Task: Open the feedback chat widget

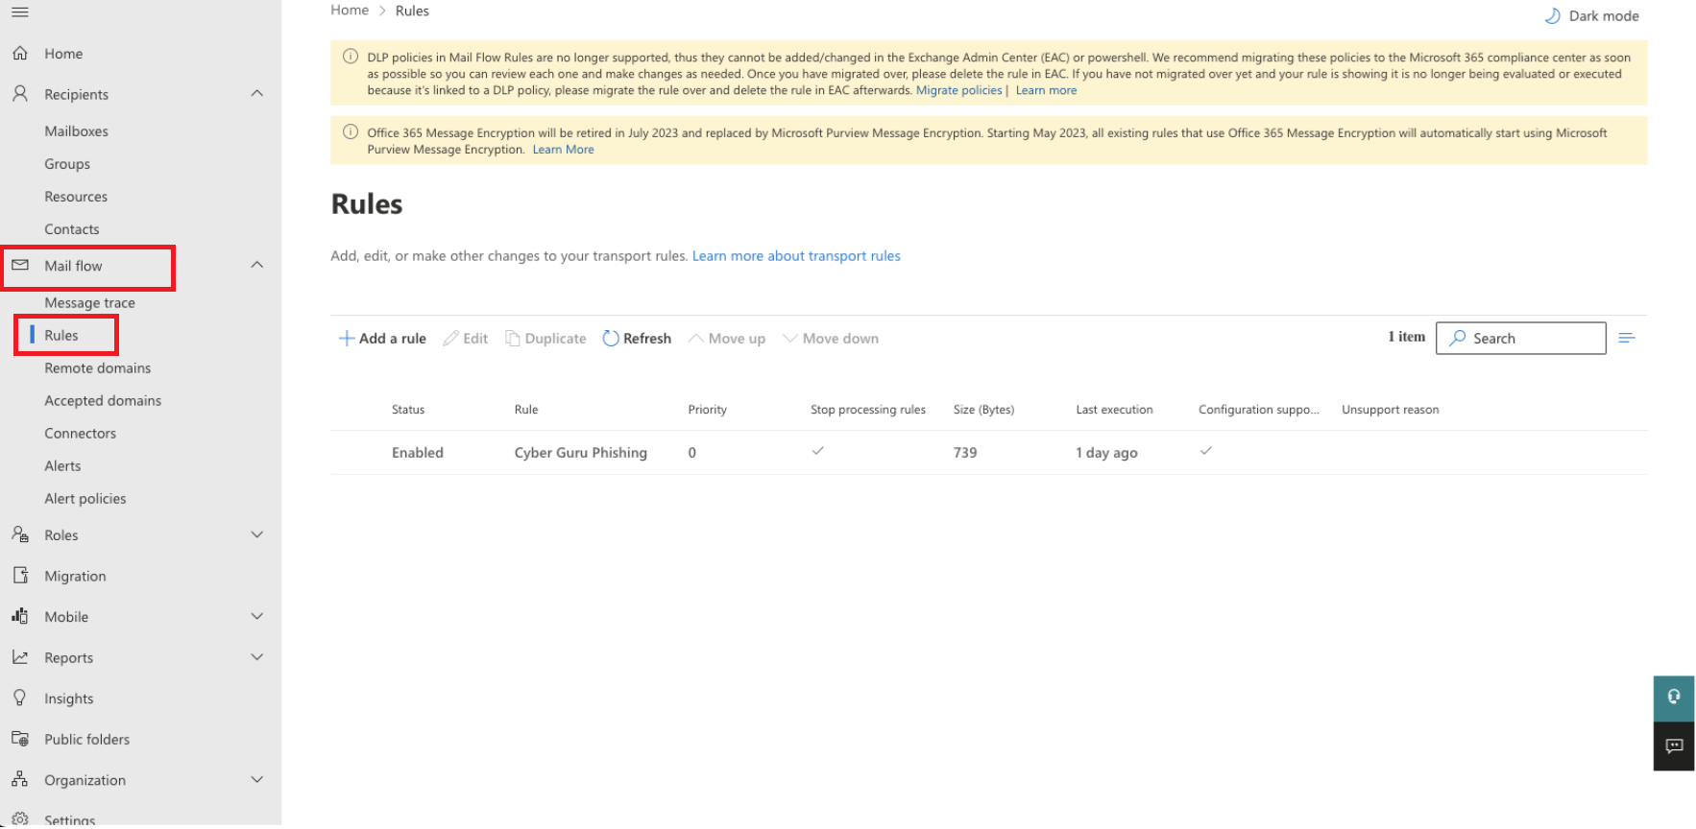Action: (x=1674, y=746)
